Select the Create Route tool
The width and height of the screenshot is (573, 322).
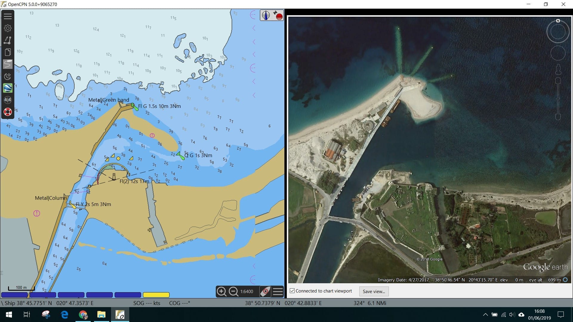tap(8, 40)
